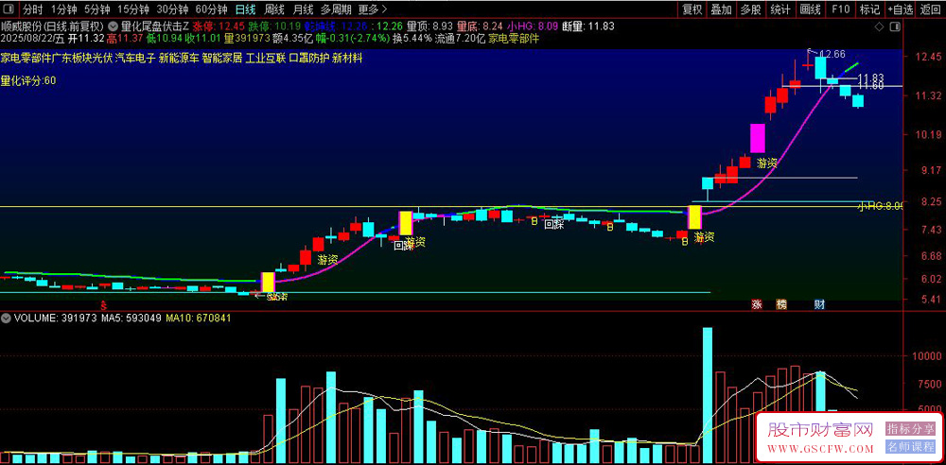This screenshot has width=946, height=465.
Task: Click the 涨 marker at chart bottom
Action: 757,304
